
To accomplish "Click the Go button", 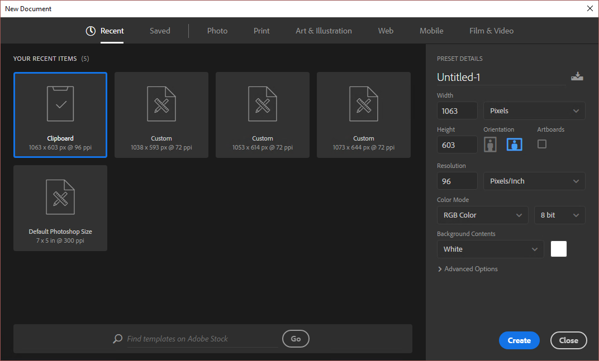I will 296,339.
